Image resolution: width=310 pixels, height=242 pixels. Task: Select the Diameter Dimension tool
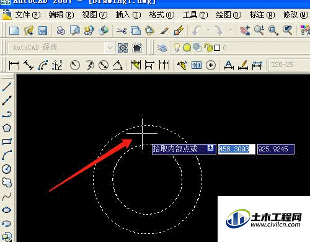pyautogui.click(x=104, y=65)
